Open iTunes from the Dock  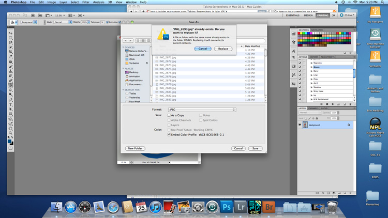pos(155,207)
